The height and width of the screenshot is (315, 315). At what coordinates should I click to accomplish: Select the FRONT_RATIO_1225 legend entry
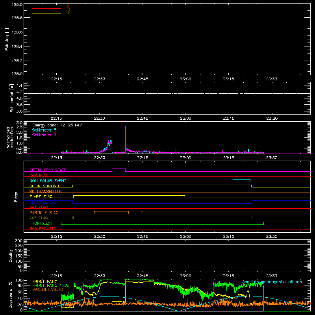click(x=51, y=285)
